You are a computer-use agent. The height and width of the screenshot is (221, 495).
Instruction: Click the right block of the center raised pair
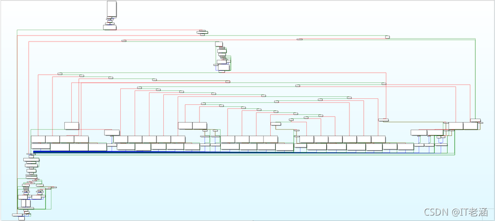click(x=199, y=126)
